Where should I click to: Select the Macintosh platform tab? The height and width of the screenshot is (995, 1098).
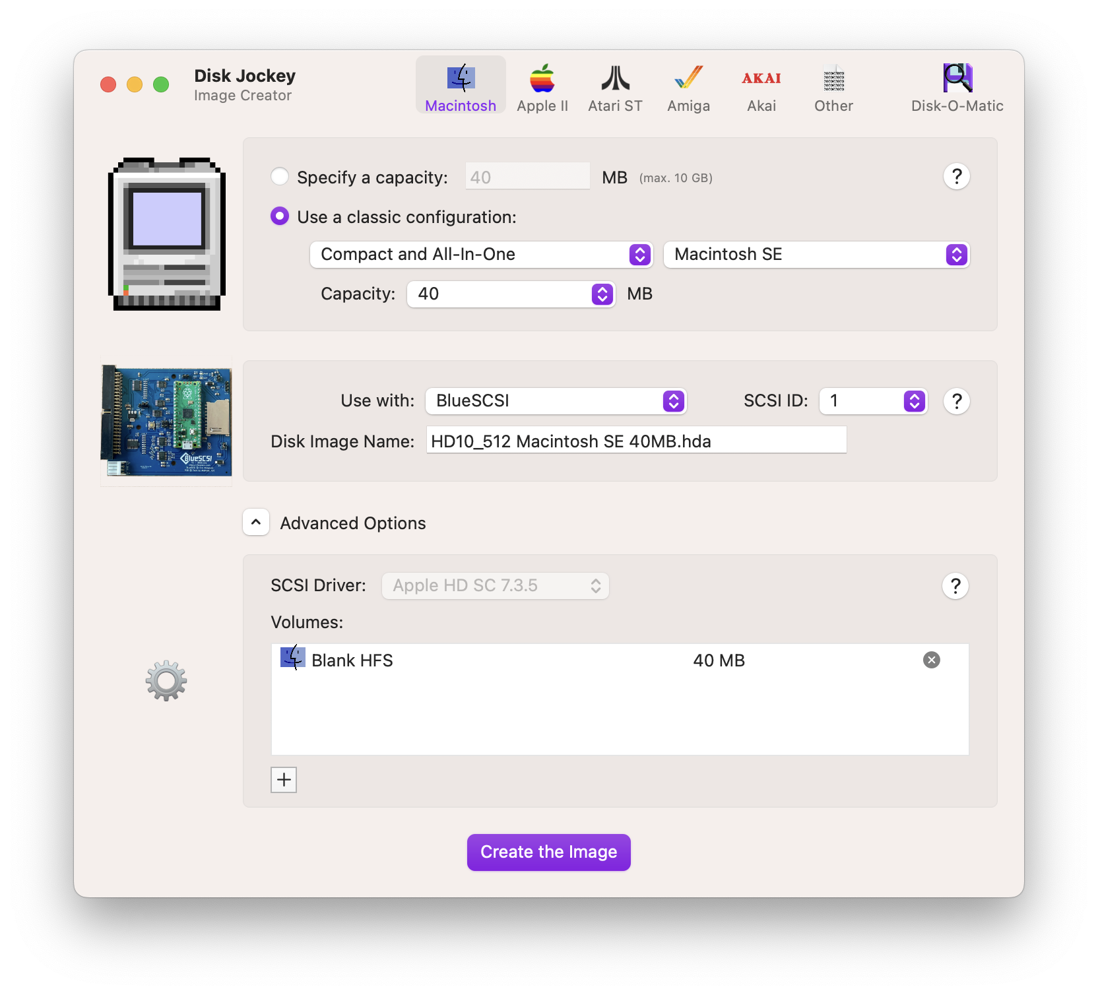[x=461, y=86]
